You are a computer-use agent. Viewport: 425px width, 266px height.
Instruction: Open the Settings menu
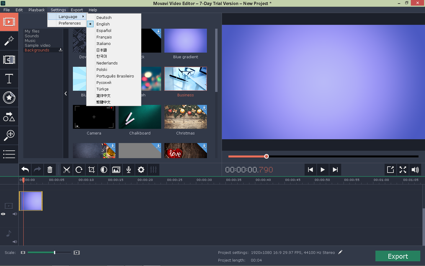[58, 10]
